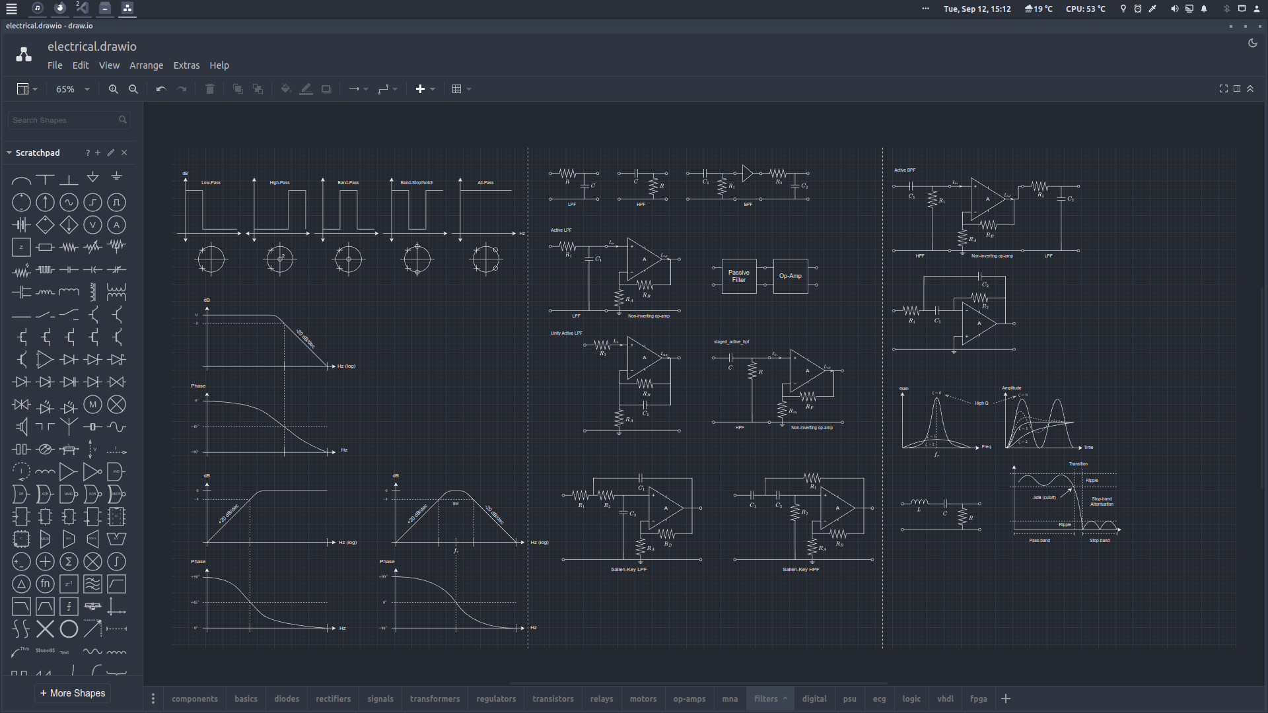The width and height of the screenshot is (1268, 713).
Task: Toggle fullscreen mode
Action: [1223, 88]
